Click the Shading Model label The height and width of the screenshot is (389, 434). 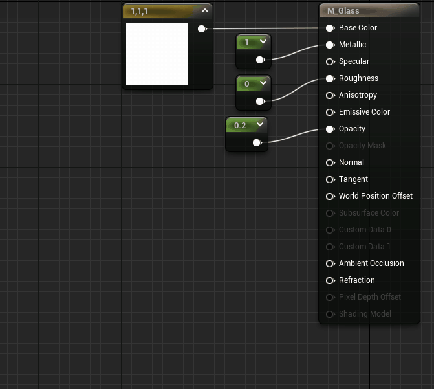pos(365,314)
